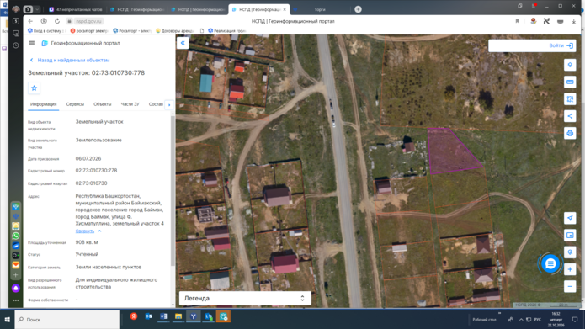Screen dimensions: 585x329
Task: Open the Договоры аренды bookmark
Action: [x=174, y=31]
